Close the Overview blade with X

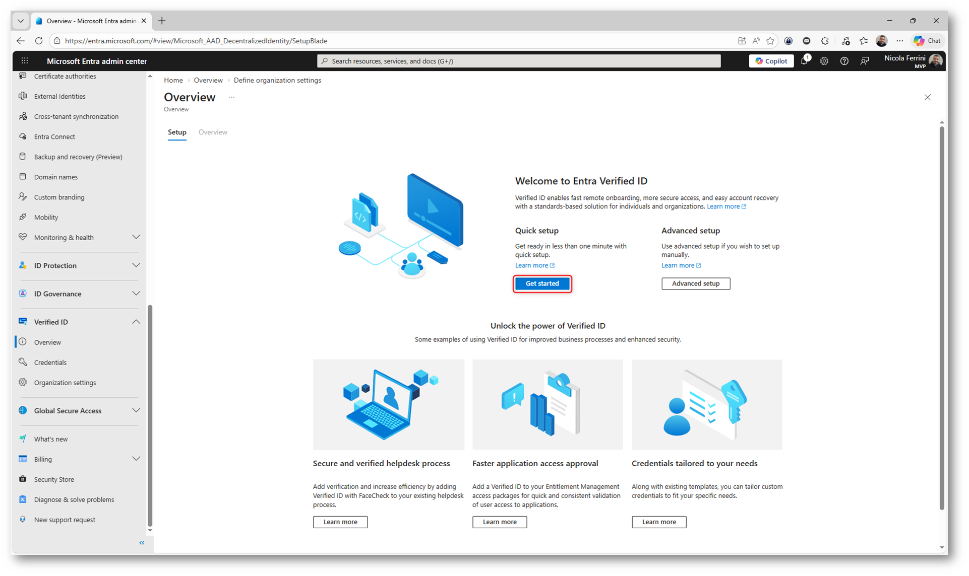coord(927,98)
